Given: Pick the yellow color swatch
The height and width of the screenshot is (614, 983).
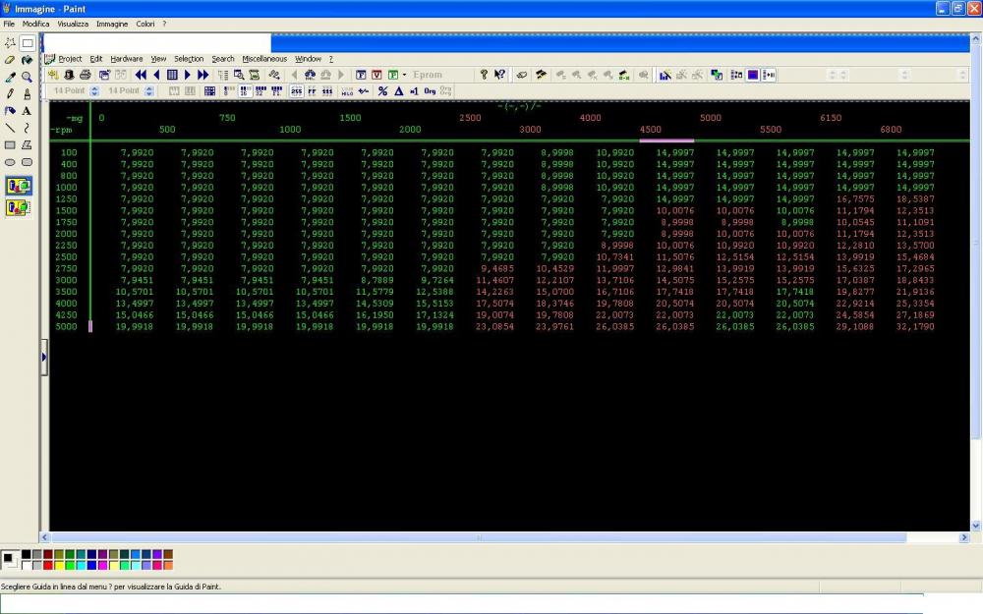Looking at the screenshot, I should [x=59, y=565].
